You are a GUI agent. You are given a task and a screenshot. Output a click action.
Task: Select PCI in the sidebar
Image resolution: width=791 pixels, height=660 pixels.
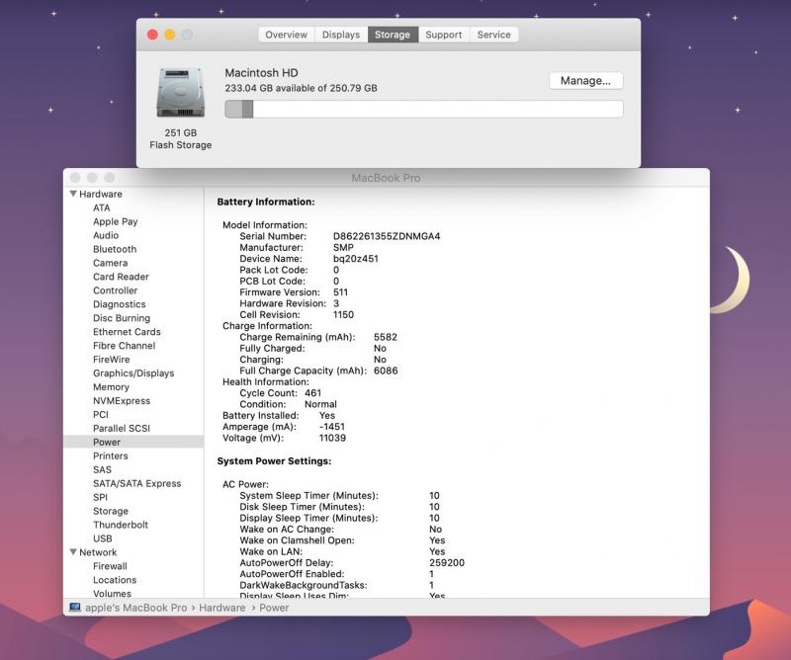click(101, 414)
